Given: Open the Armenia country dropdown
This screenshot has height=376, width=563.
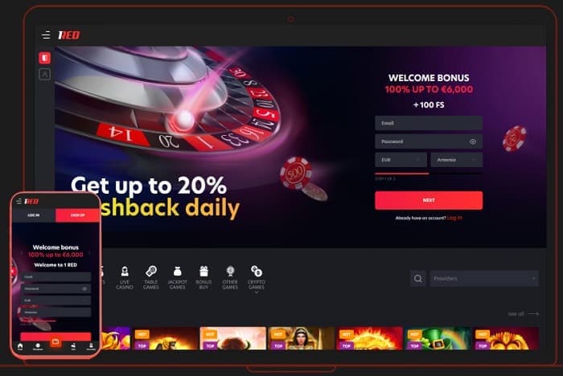Looking at the screenshot, I should point(456,160).
